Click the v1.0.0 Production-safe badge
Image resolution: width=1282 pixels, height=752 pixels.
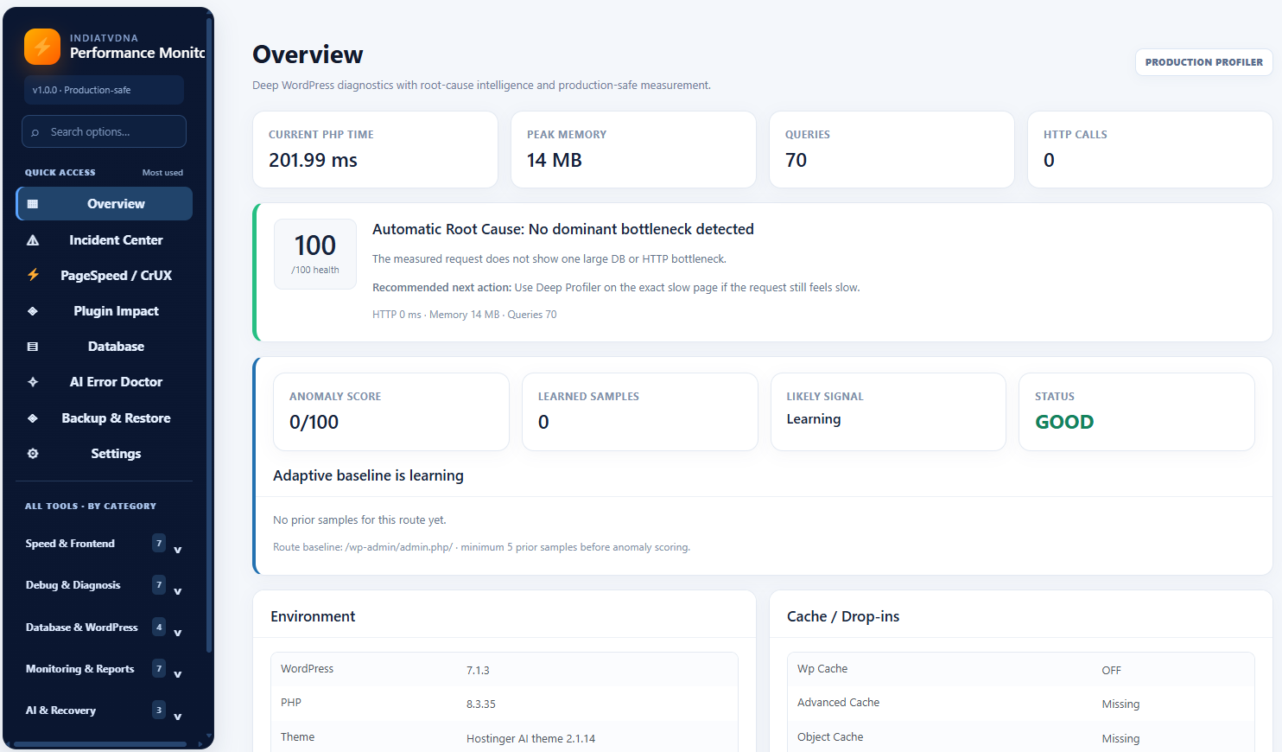pos(104,90)
